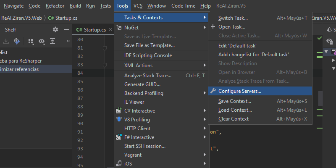Open the Code Time menu

pos(183,6)
